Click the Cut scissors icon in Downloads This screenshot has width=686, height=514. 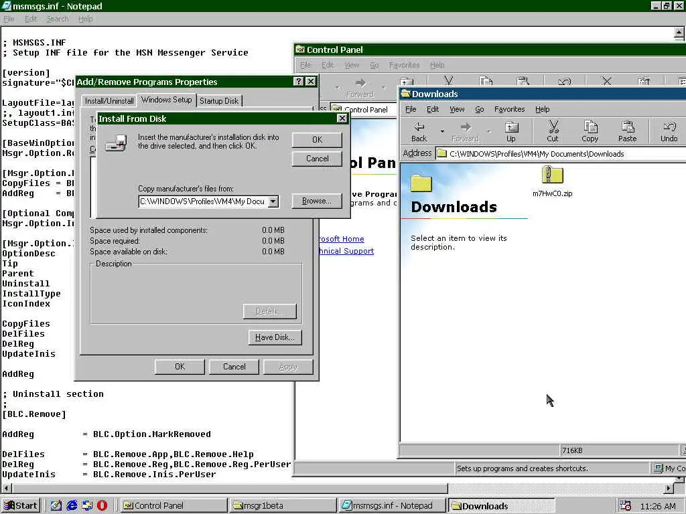pyautogui.click(x=553, y=132)
